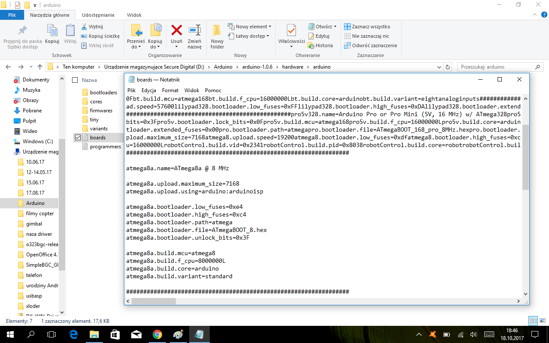Launch Google Chrome from the taskbar

pyautogui.click(x=157, y=334)
